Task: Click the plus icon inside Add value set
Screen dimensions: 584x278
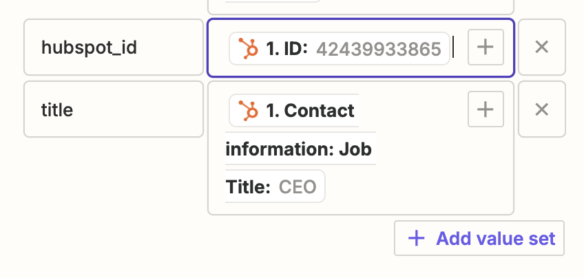Action: point(417,238)
